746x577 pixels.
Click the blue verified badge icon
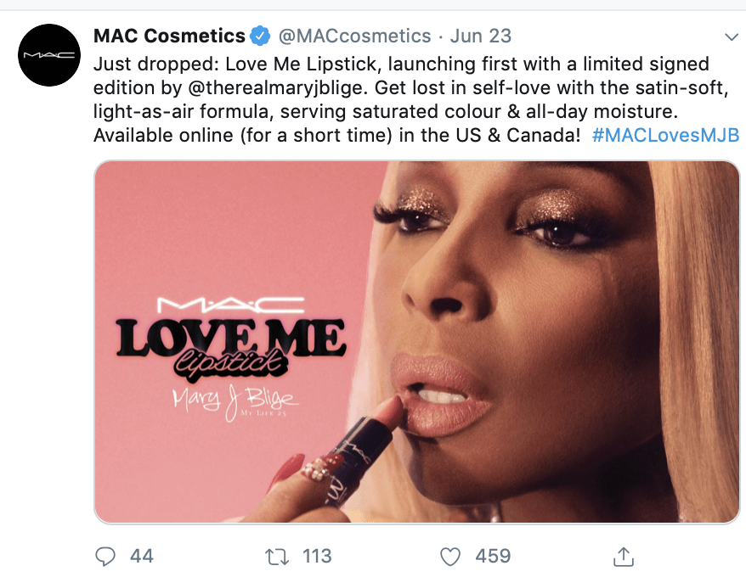(x=260, y=36)
